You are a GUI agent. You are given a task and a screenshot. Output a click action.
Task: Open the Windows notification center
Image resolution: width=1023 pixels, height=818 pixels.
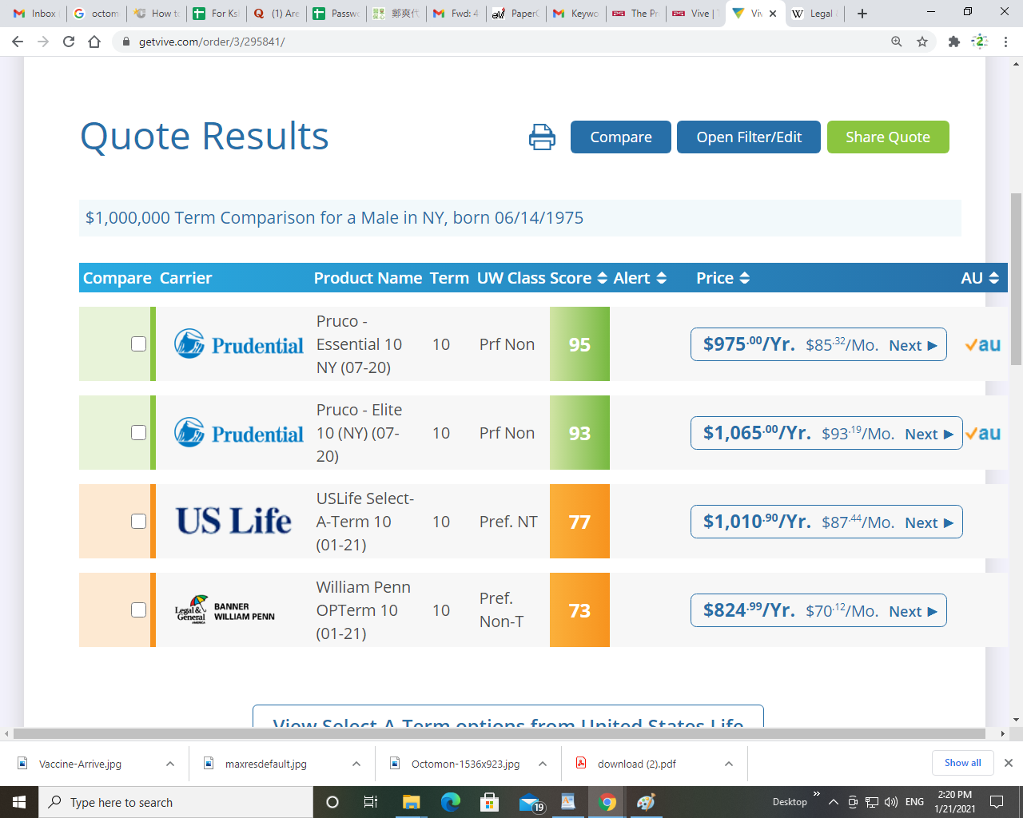pos(997,802)
